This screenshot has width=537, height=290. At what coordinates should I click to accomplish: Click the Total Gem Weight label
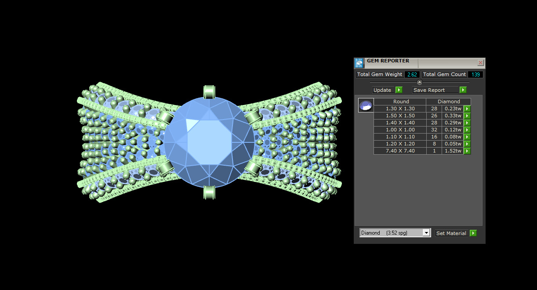point(380,75)
